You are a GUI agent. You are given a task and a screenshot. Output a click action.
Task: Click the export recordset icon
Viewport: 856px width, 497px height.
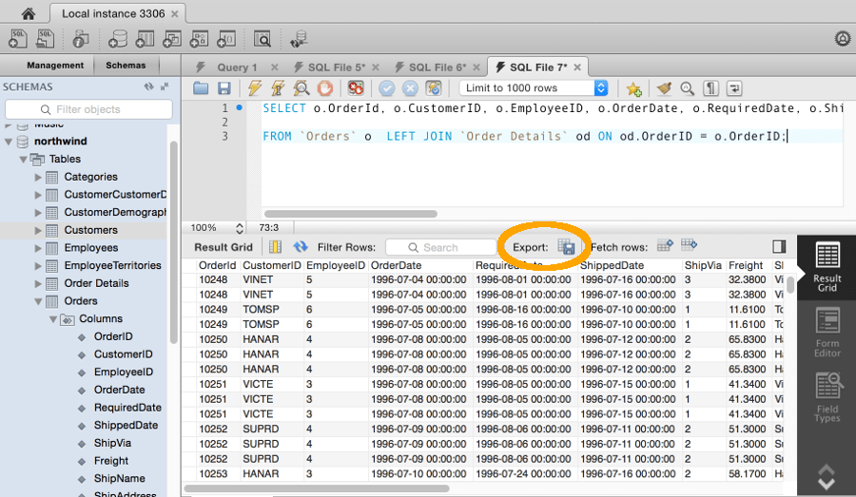click(567, 247)
